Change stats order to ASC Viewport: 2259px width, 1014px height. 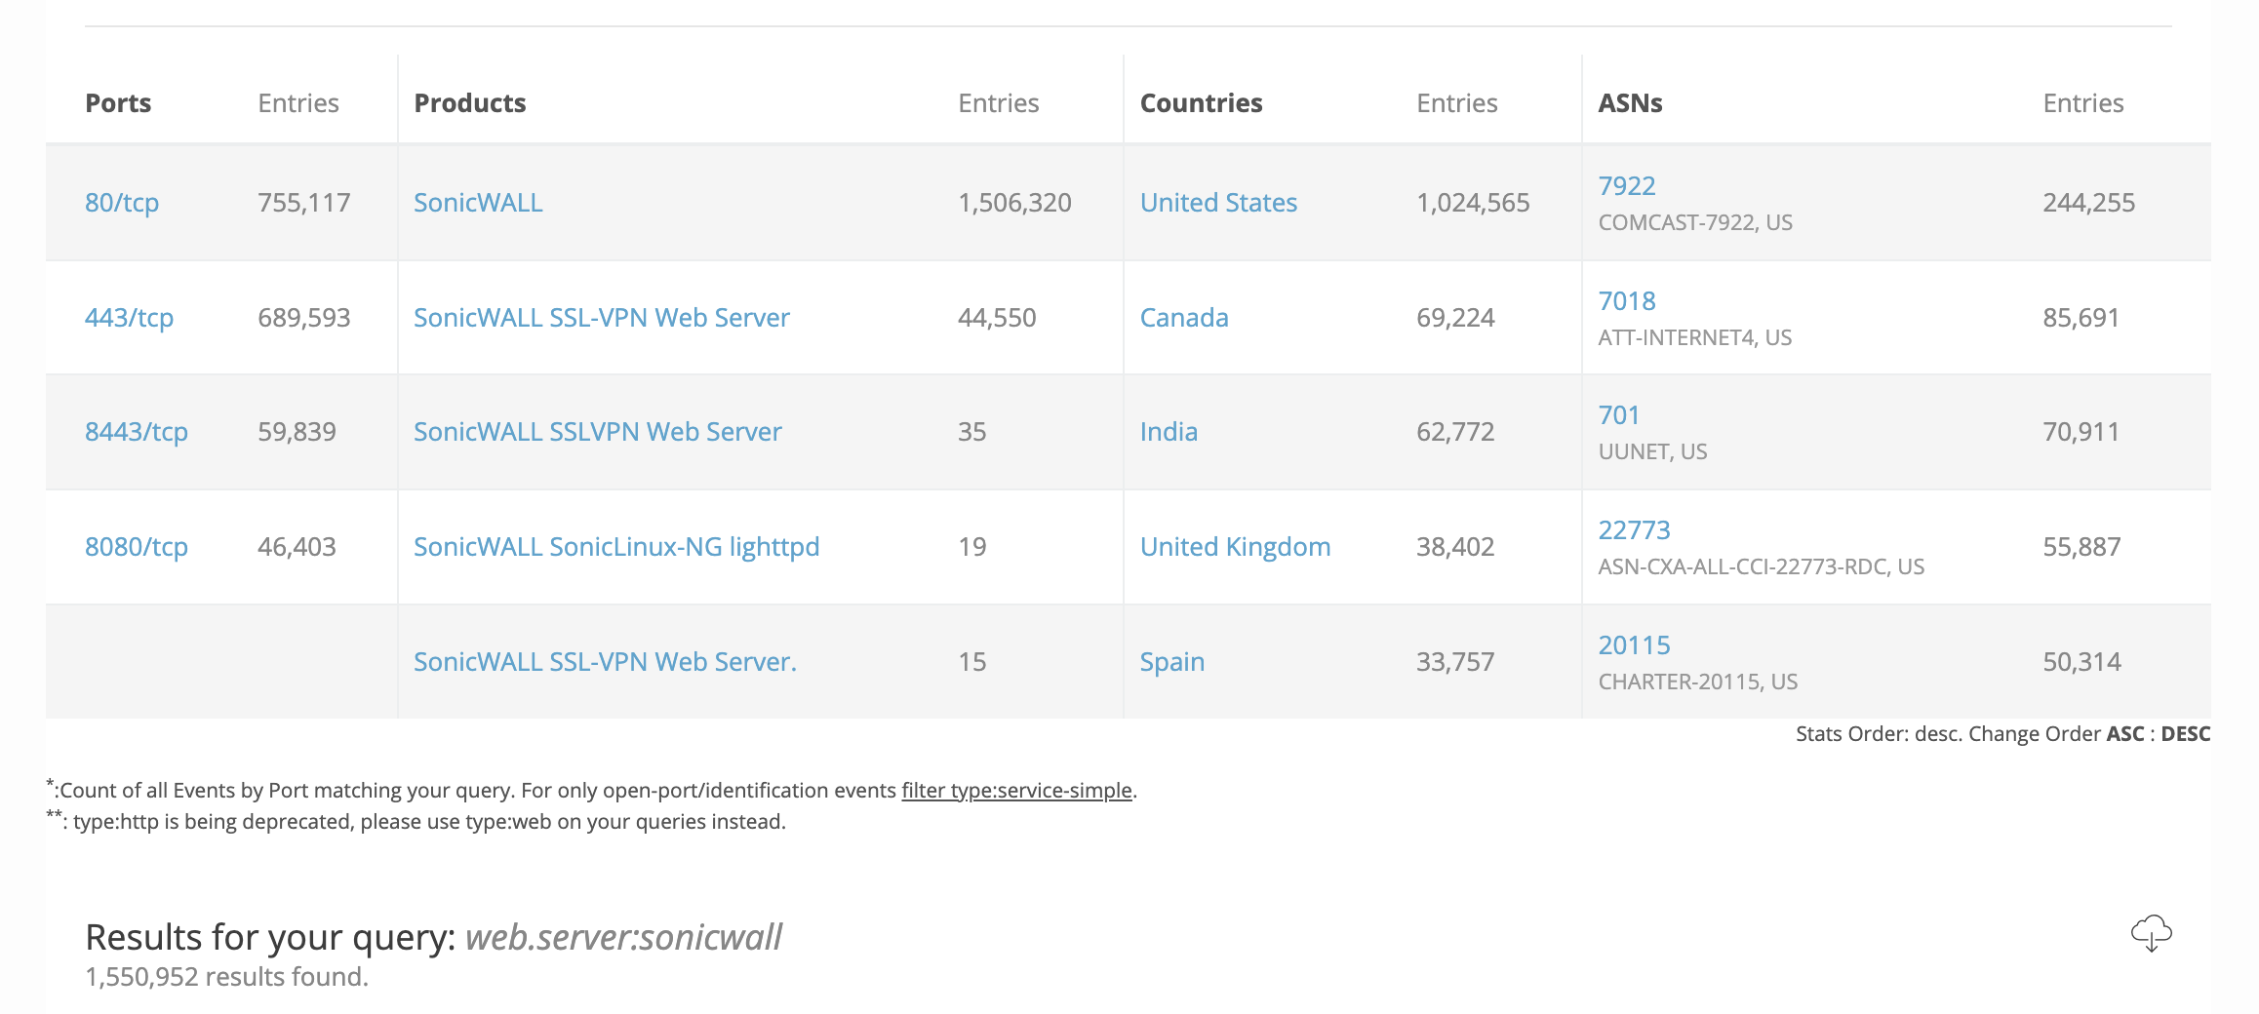click(x=2125, y=734)
